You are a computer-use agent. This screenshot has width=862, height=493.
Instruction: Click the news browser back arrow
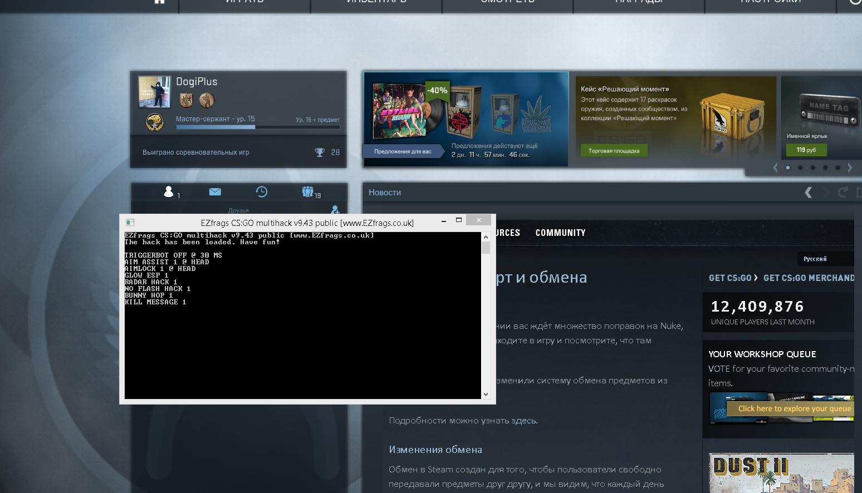click(x=808, y=193)
